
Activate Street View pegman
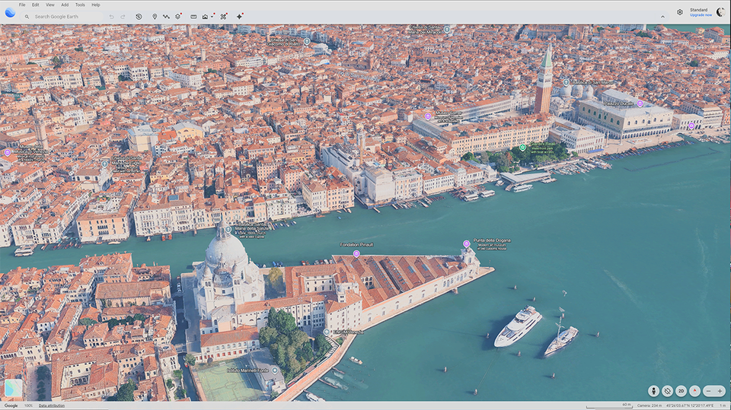coord(653,391)
